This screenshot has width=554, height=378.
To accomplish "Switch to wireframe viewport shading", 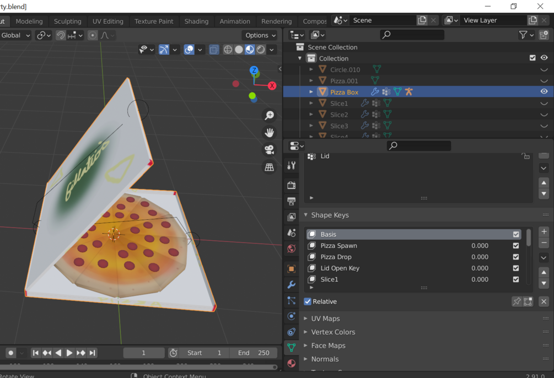I will click(228, 50).
